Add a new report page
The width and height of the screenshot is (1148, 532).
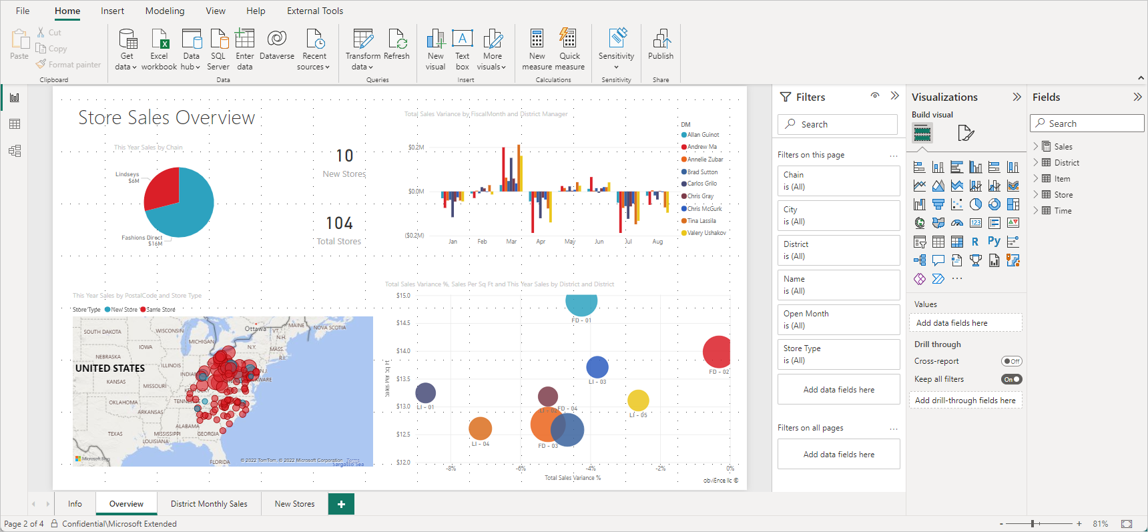[x=341, y=504]
